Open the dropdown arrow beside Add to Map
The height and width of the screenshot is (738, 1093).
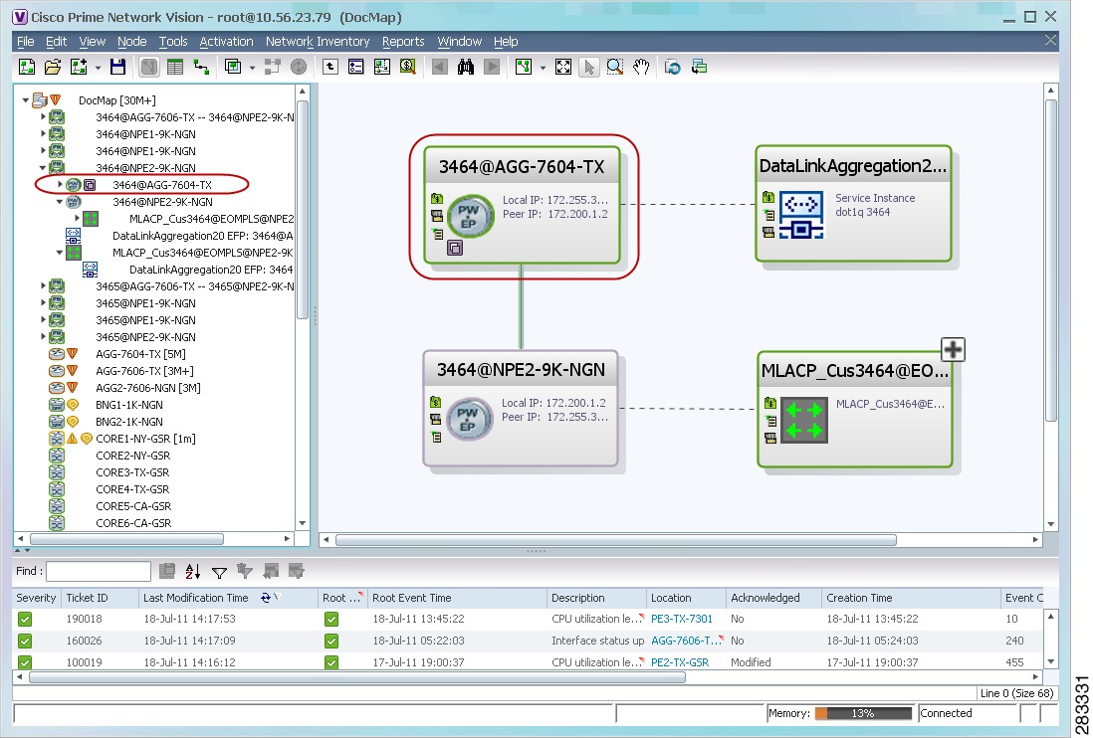coord(98,68)
